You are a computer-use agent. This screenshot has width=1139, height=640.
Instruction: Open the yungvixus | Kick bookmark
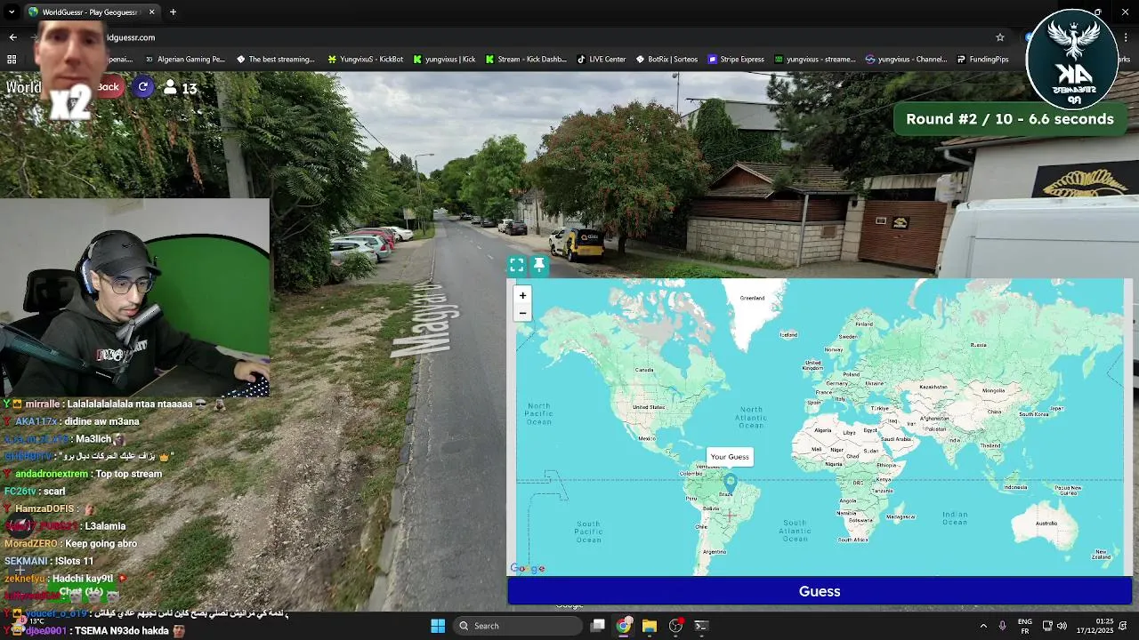(444, 60)
